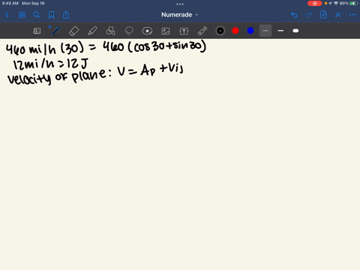Select the thin stroke width
The width and height of the screenshot is (360, 270).
(x=265, y=31)
